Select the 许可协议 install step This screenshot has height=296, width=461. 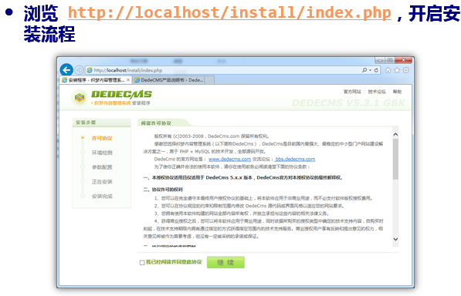(102, 138)
